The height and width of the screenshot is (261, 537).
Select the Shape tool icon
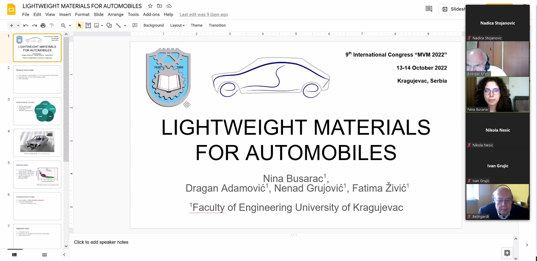pos(109,25)
